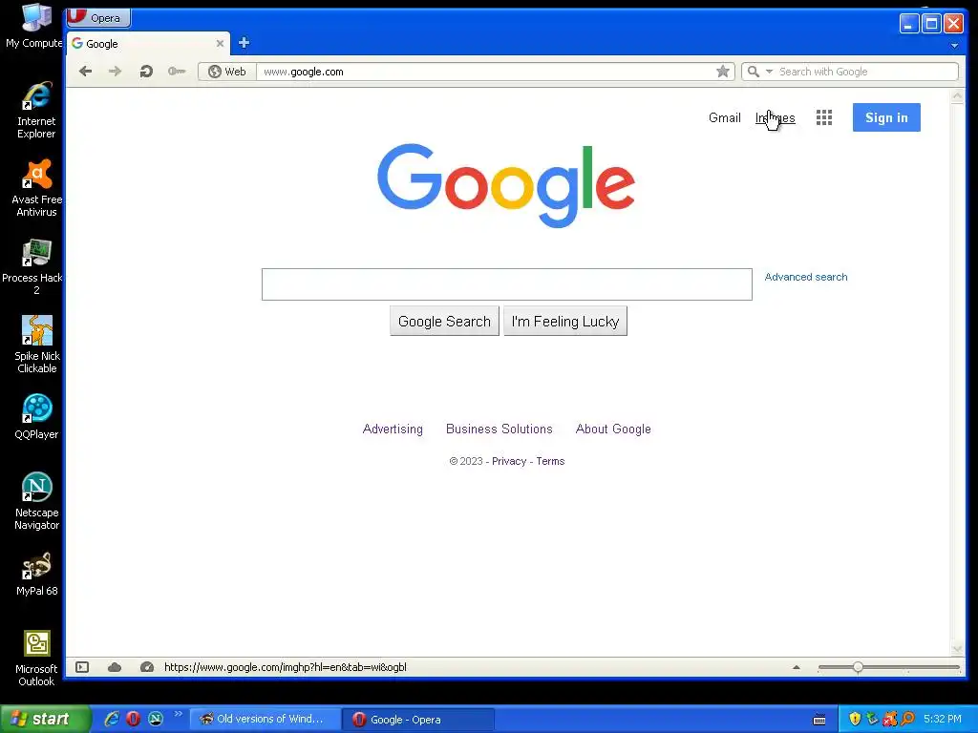Select MyPal 68 desktop icon
This screenshot has height=733, width=978.
pyautogui.click(x=37, y=574)
